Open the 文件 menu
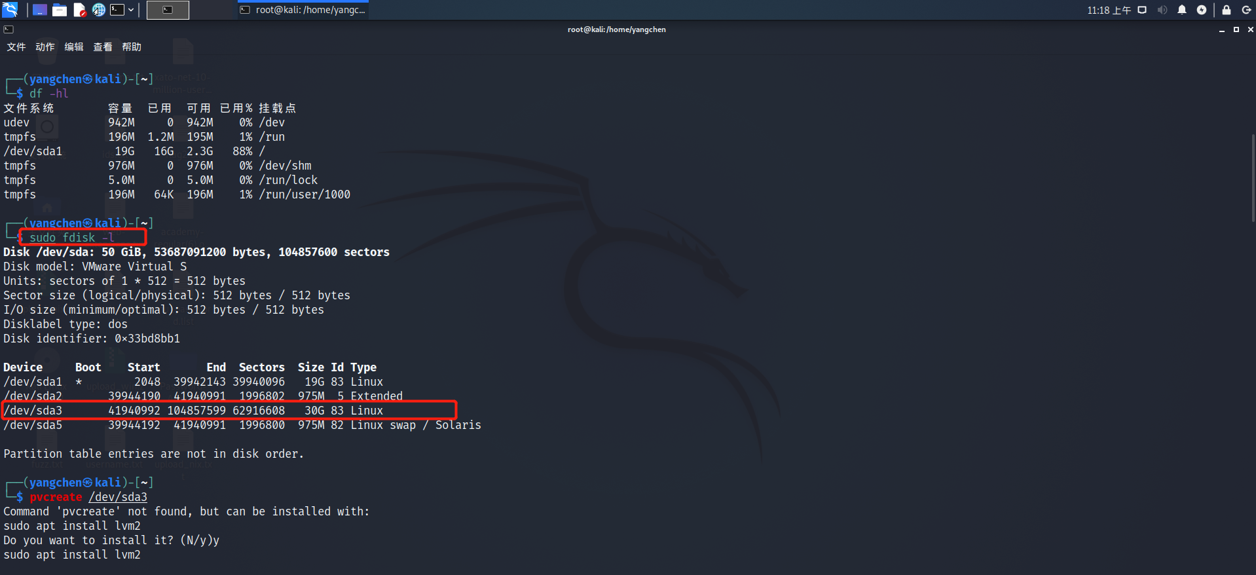The height and width of the screenshot is (575, 1256). (x=16, y=47)
